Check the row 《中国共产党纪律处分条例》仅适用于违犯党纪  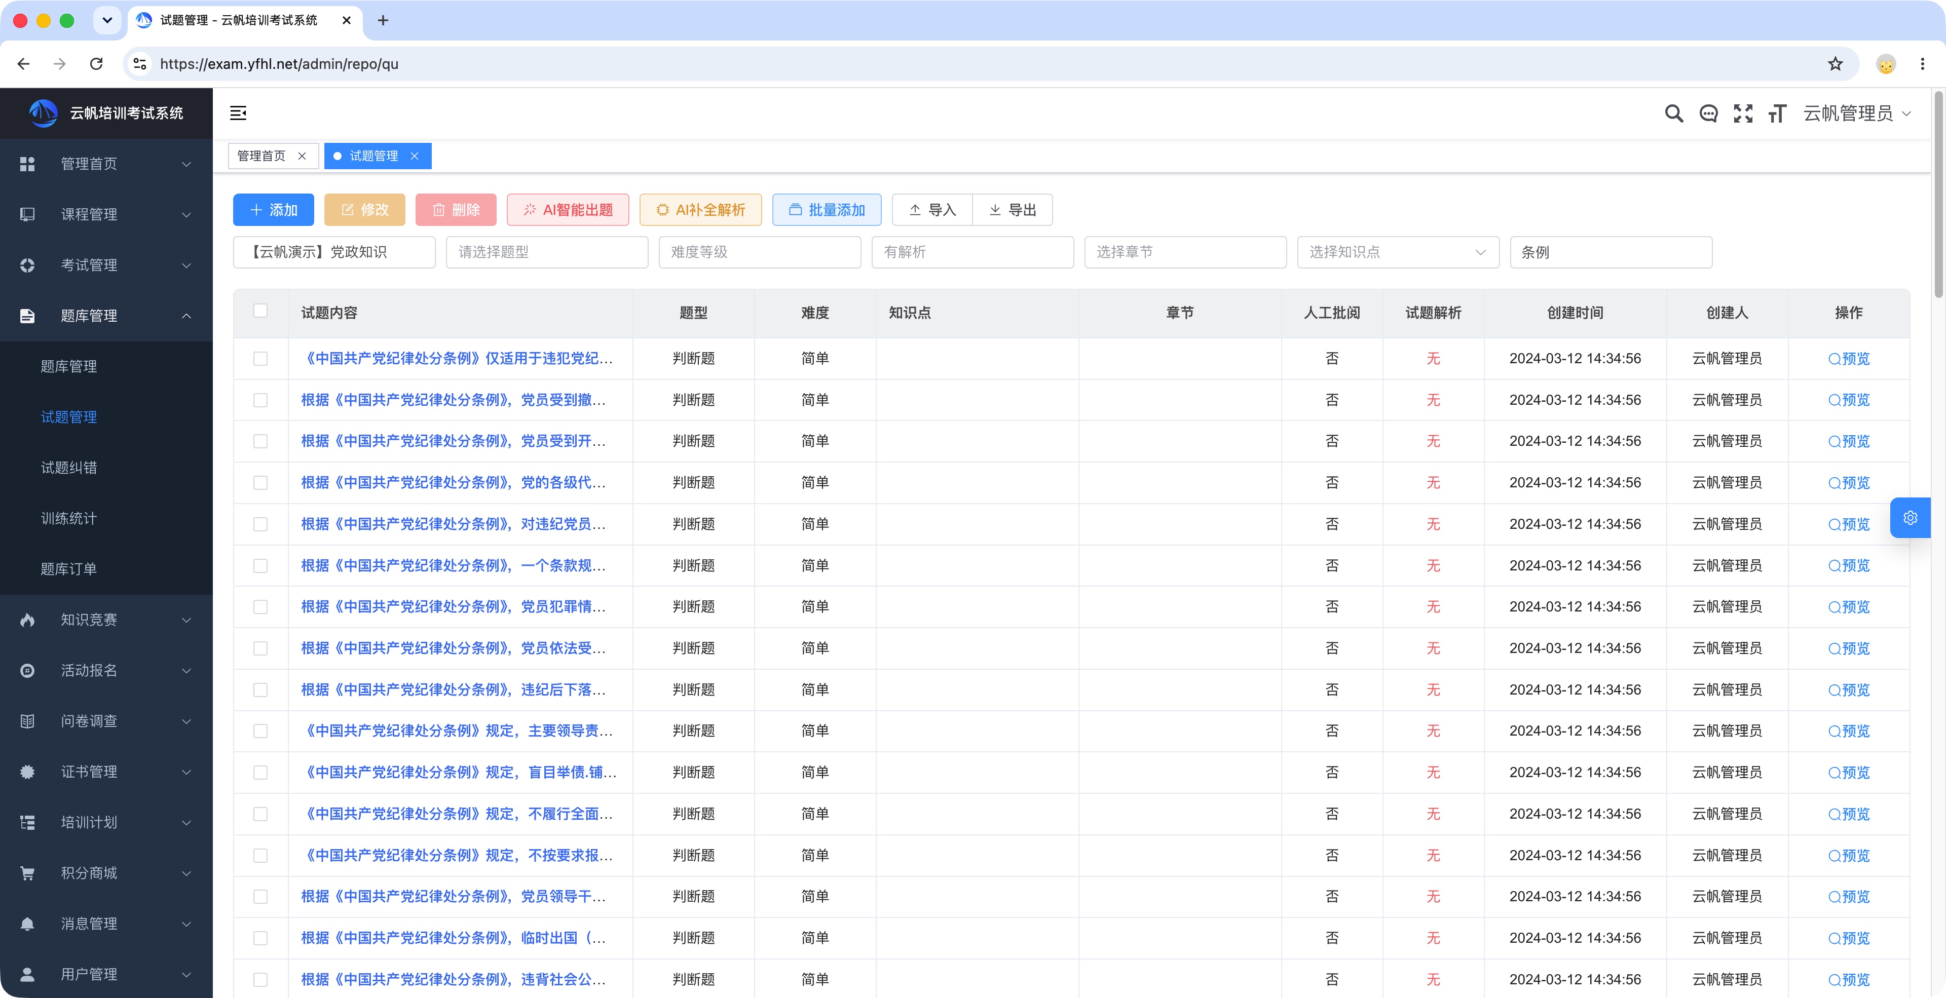click(260, 359)
